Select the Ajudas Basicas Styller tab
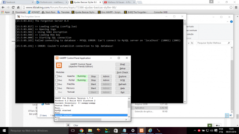 click(86, 2)
